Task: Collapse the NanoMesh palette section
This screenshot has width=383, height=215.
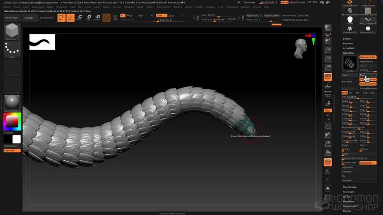Action: [348, 53]
